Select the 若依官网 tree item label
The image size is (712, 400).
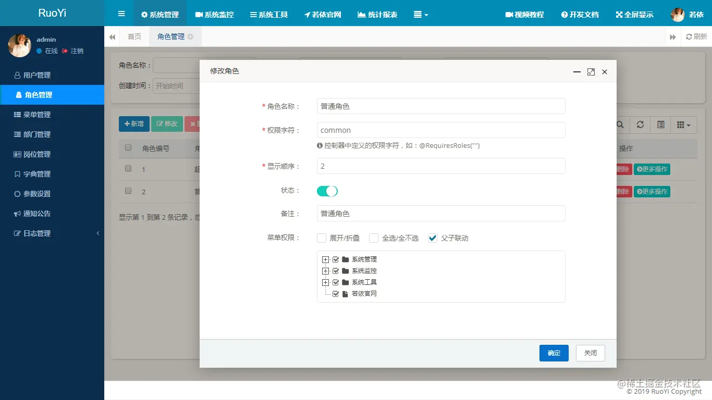coord(364,294)
